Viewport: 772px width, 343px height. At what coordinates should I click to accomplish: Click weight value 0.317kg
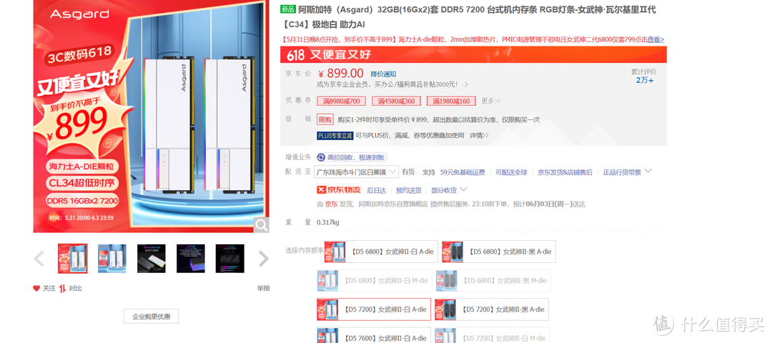pyautogui.click(x=328, y=222)
